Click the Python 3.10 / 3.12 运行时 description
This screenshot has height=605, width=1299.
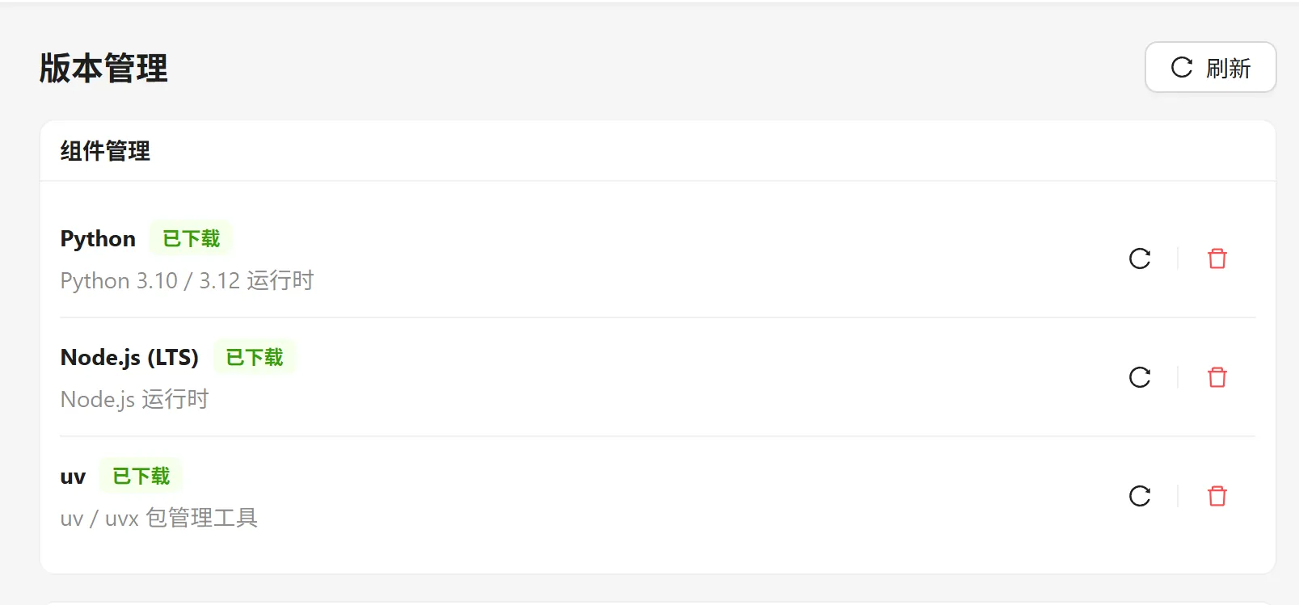(x=187, y=280)
